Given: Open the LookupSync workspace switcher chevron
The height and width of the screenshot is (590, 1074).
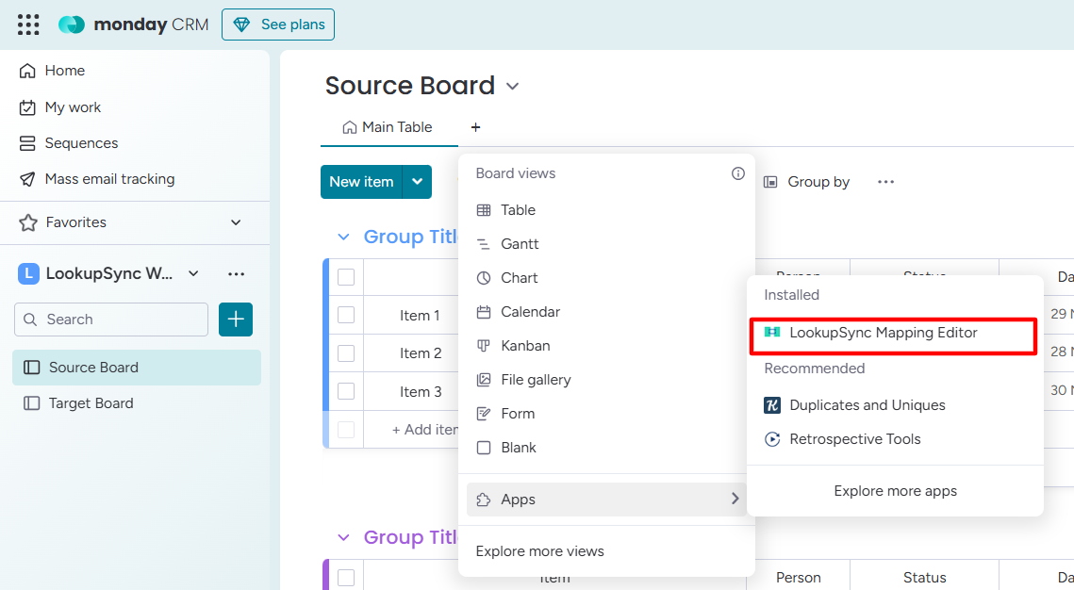Looking at the screenshot, I should click(194, 273).
